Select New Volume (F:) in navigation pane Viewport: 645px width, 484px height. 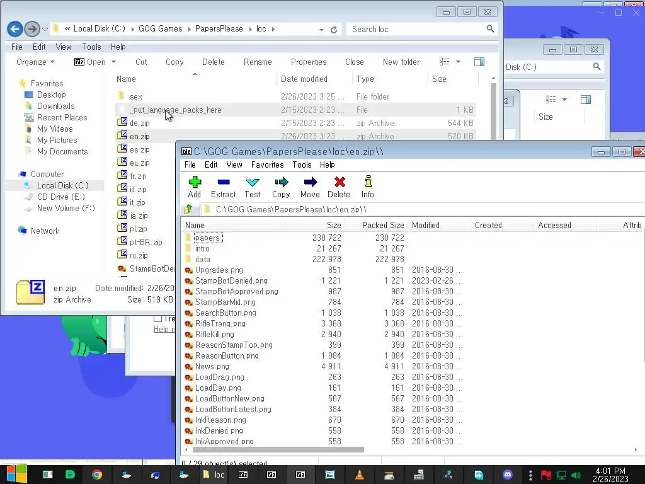coord(66,208)
